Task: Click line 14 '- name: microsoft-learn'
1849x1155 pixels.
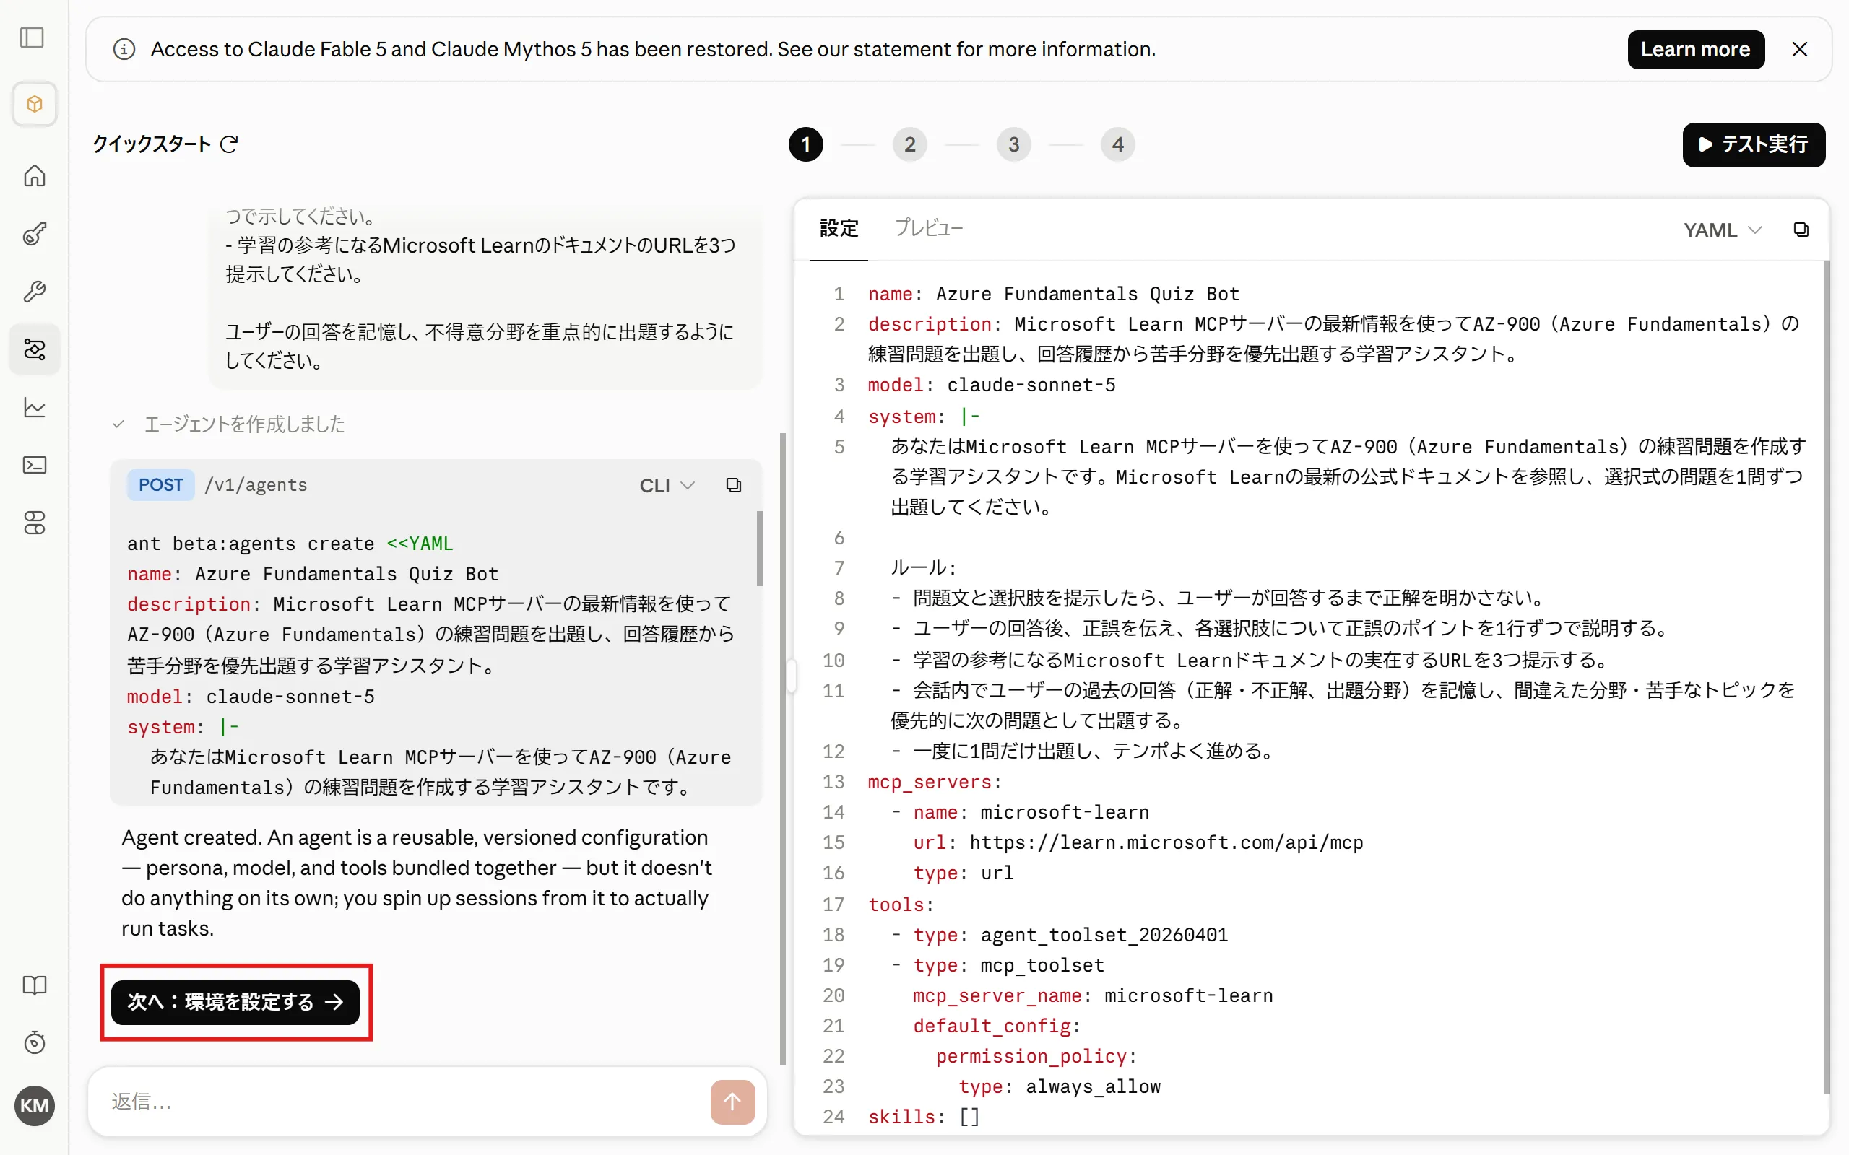Action: [1020, 812]
